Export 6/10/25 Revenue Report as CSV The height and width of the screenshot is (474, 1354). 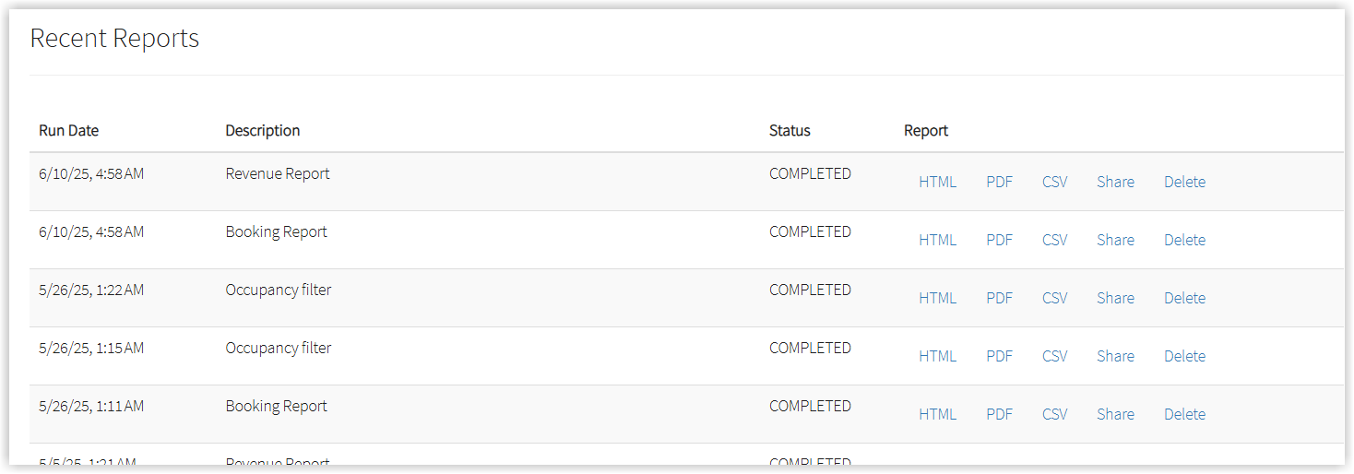click(1054, 182)
